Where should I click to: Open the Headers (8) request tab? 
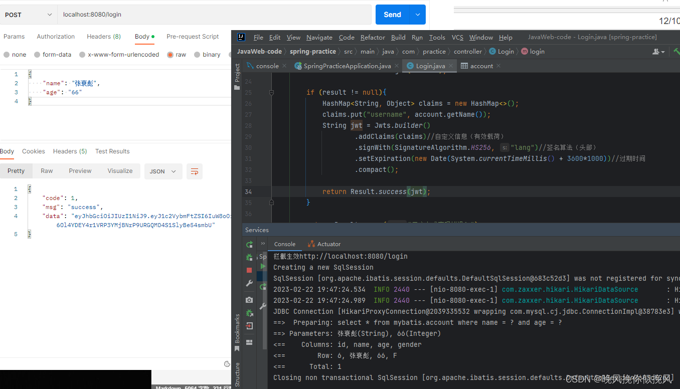coord(104,37)
